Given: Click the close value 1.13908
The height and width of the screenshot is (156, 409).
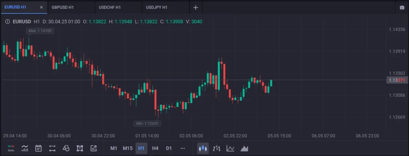Looking at the screenshot, I should tap(174, 21).
